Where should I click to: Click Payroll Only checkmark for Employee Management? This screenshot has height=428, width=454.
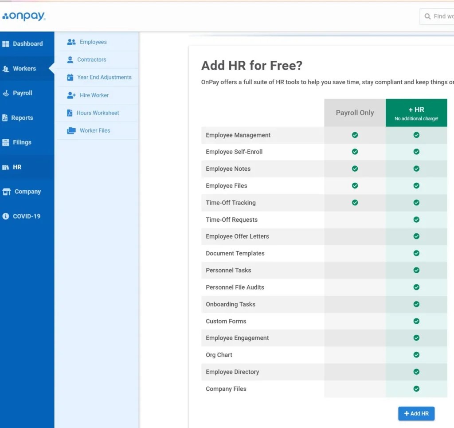tap(355, 135)
